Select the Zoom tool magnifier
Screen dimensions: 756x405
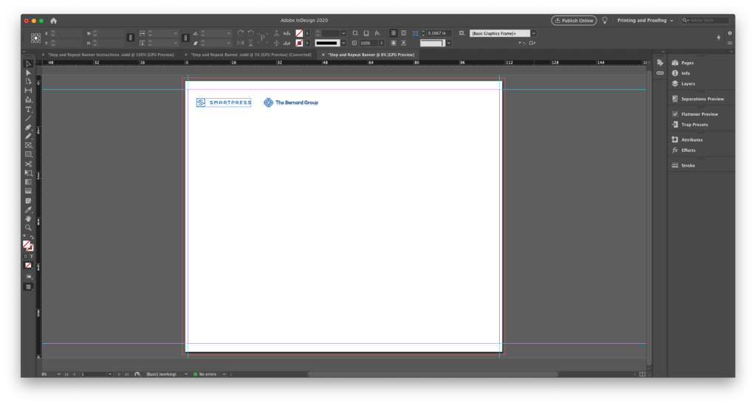click(x=28, y=227)
